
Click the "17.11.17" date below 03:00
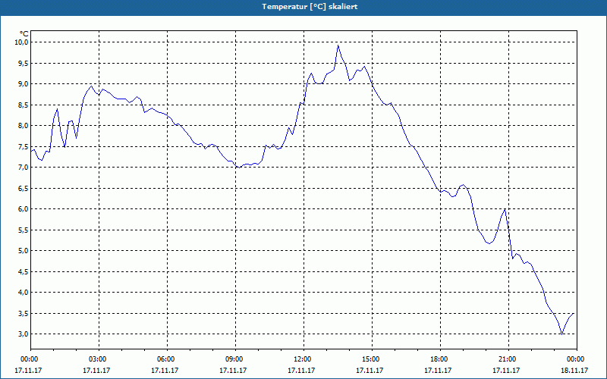(x=96, y=370)
